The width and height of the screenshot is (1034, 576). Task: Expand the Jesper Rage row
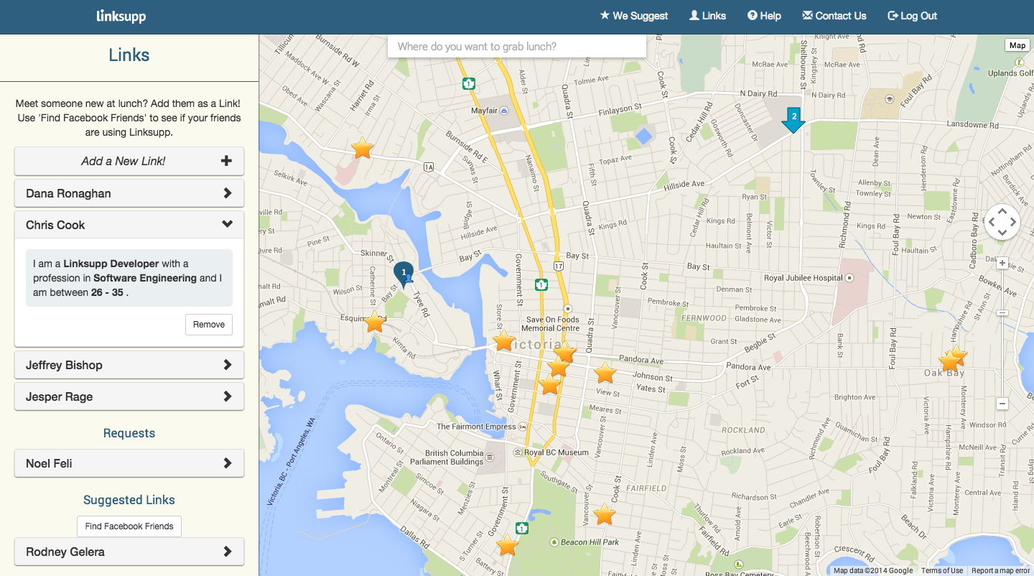(x=129, y=396)
